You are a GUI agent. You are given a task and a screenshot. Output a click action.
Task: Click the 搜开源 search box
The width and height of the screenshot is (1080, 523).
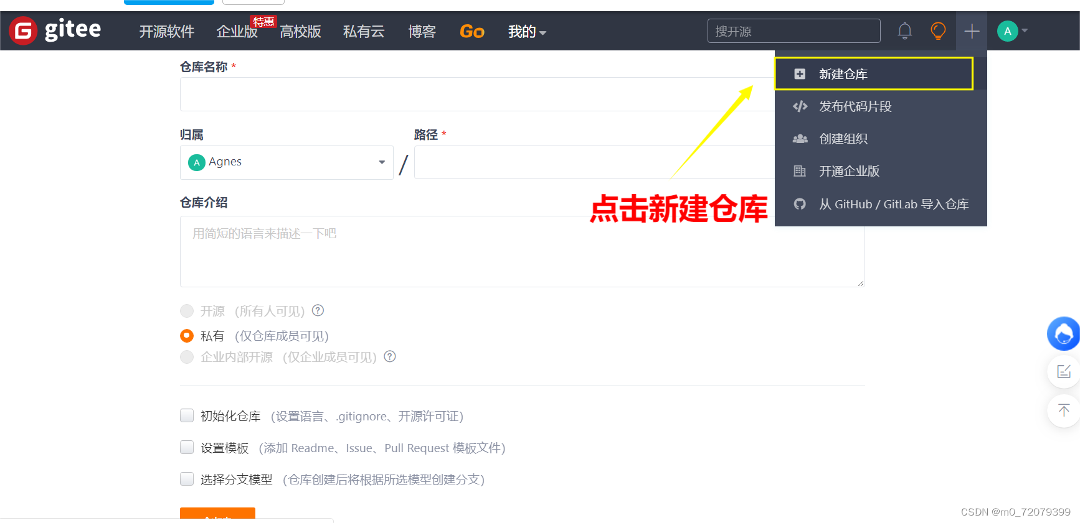pyautogui.click(x=794, y=31)
